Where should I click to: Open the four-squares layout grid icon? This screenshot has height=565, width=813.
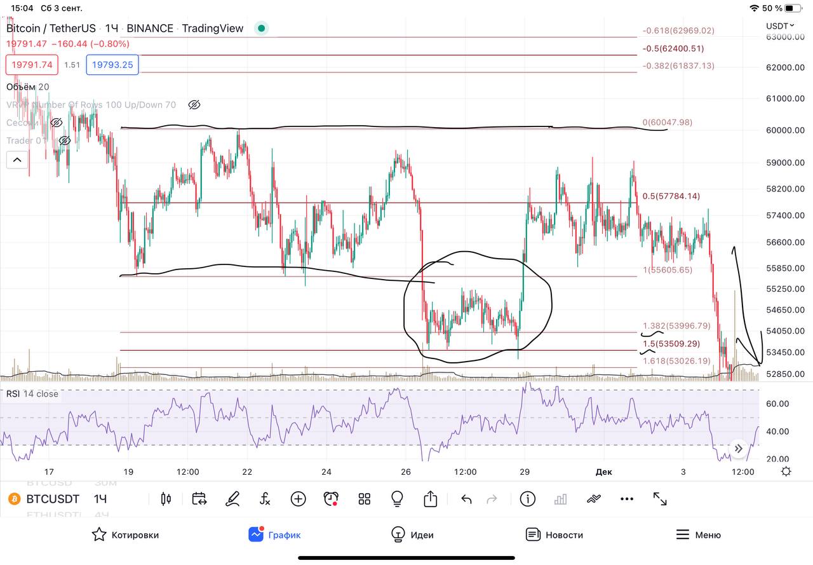364,499
